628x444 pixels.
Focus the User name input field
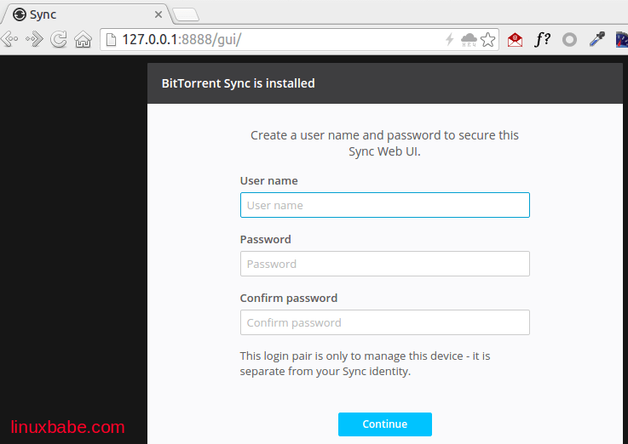click(384, 205)
